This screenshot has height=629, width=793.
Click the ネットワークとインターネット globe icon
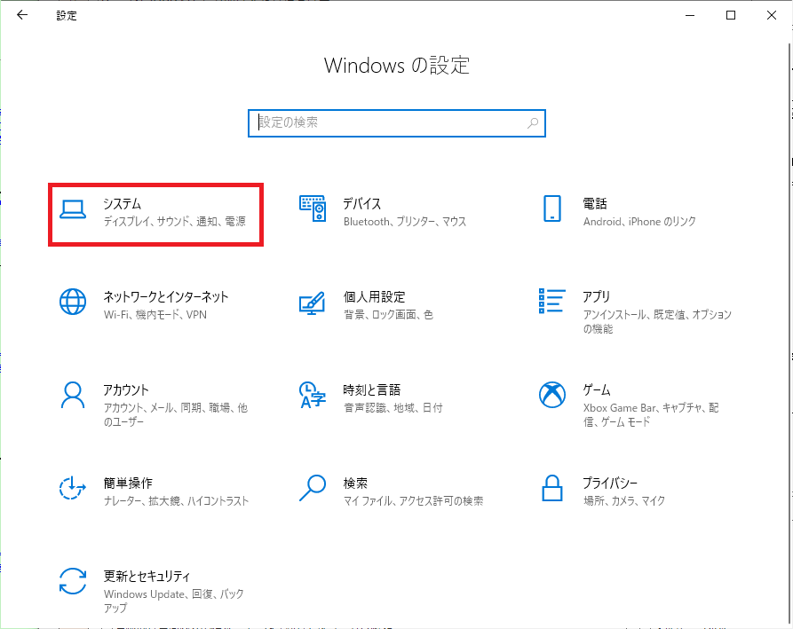[73, 302]
